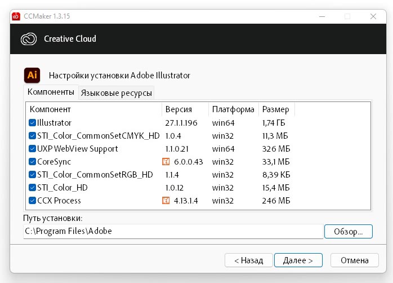Click the 15,4 МБ size value

[276, 188]
